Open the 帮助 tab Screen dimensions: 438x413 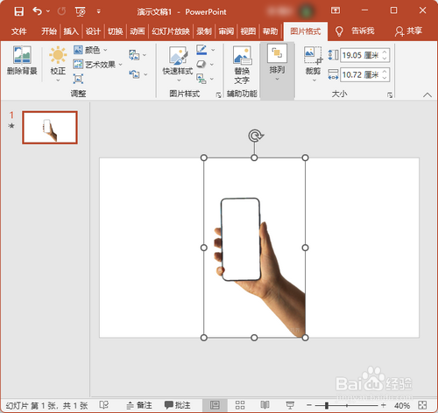pyautogui.click(x=270, y=31)
